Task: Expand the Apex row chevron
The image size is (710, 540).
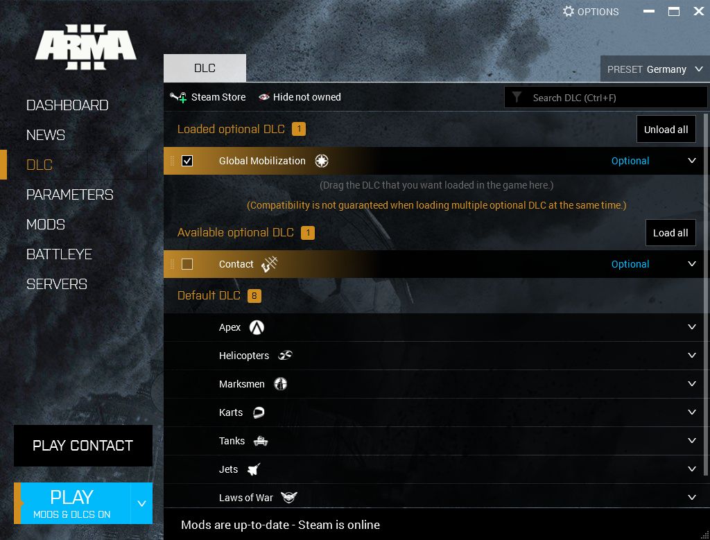Action: [x=692, y=326]
